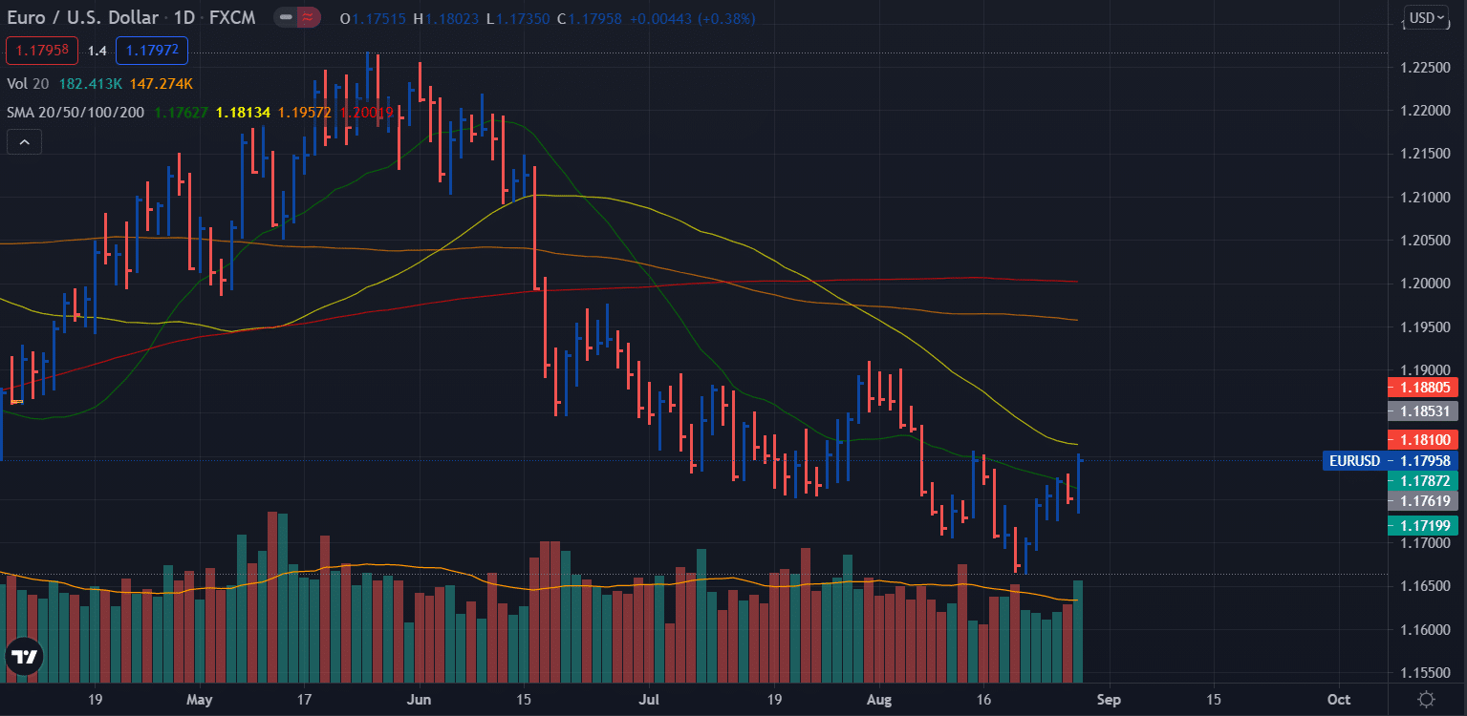Click the spread value 1.4
This screenshot has height=716, width=1467.
(97, 50)
